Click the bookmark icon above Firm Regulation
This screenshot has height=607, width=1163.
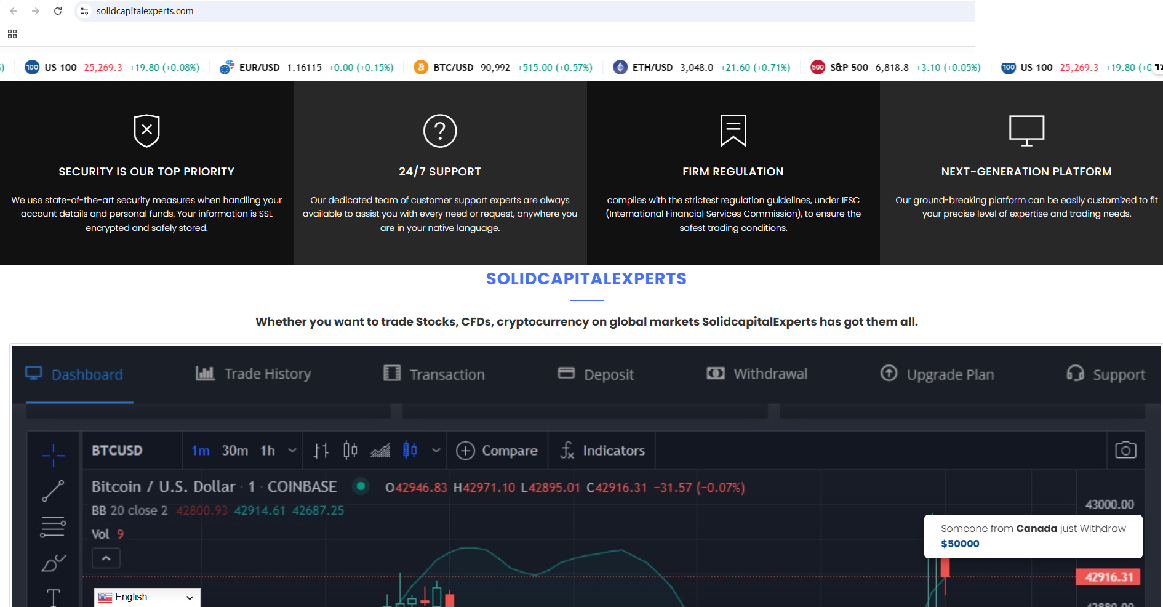coord(733,131)
